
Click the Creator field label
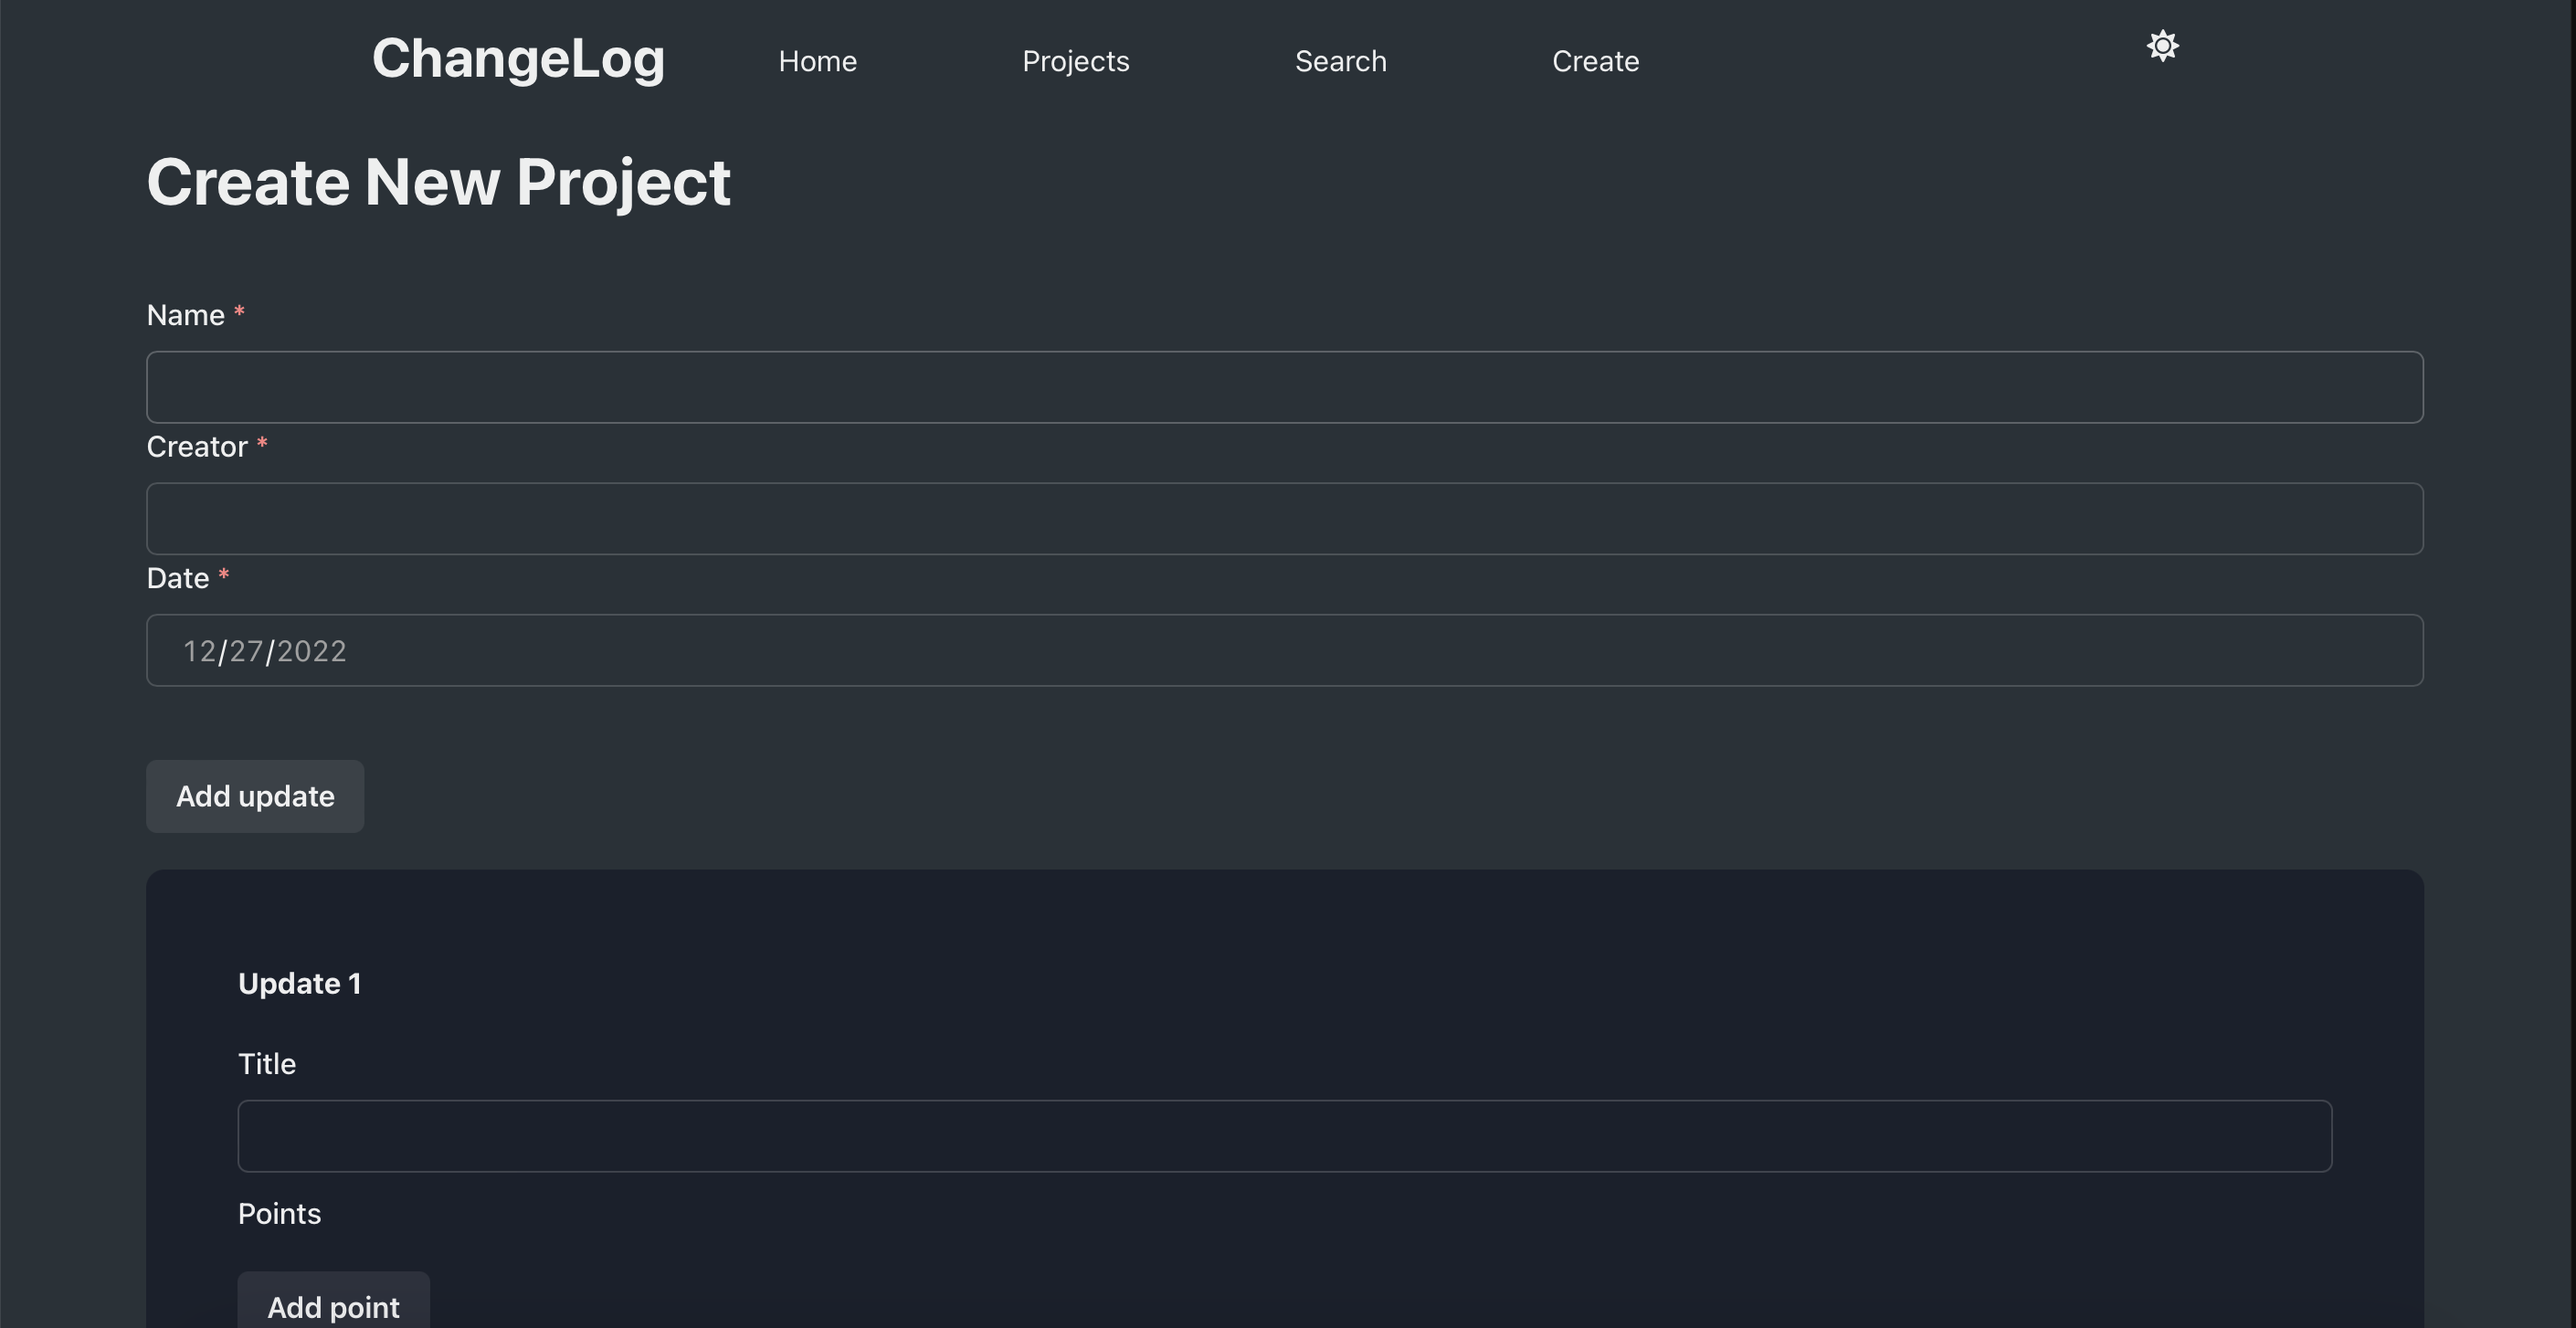tap(197, 446)
